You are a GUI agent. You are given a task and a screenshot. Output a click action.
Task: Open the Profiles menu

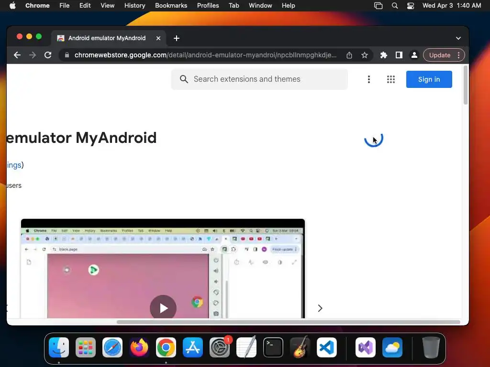pyautogui.click(x=208, y=6)
